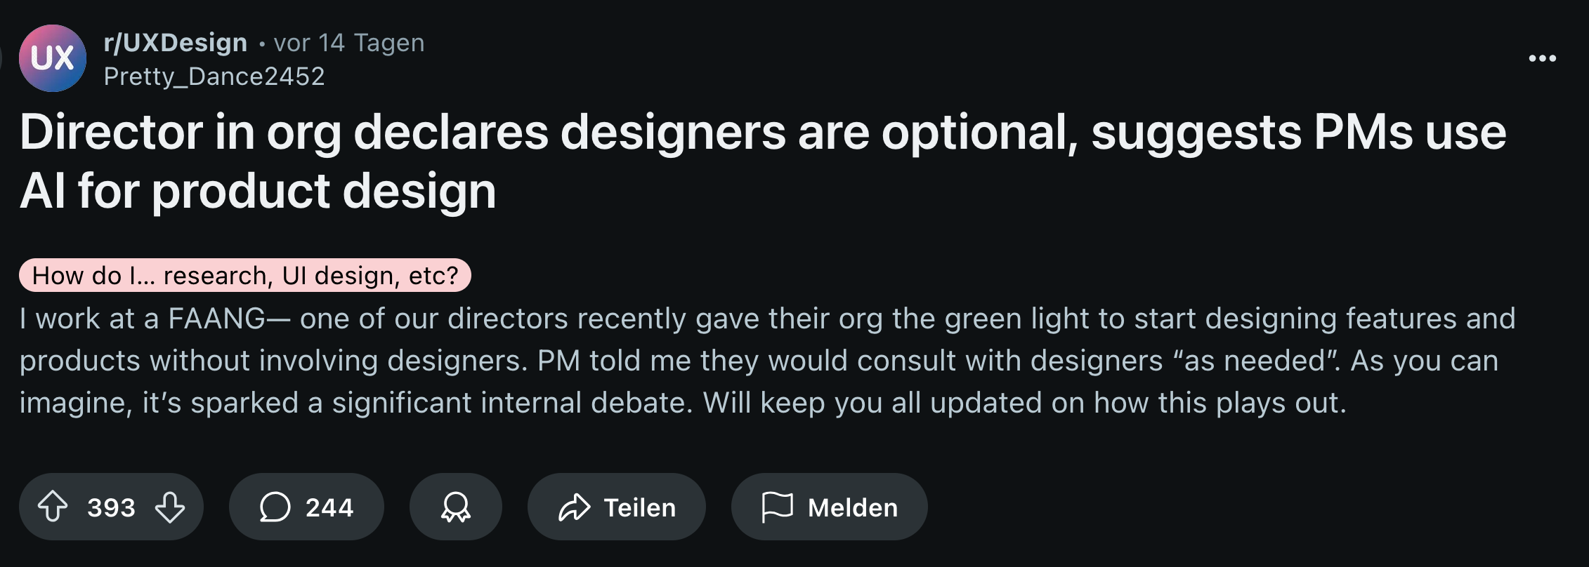Click the Teilen button label
The width and height of the screenshot is (1589, 567).
(x=640, y=507)
